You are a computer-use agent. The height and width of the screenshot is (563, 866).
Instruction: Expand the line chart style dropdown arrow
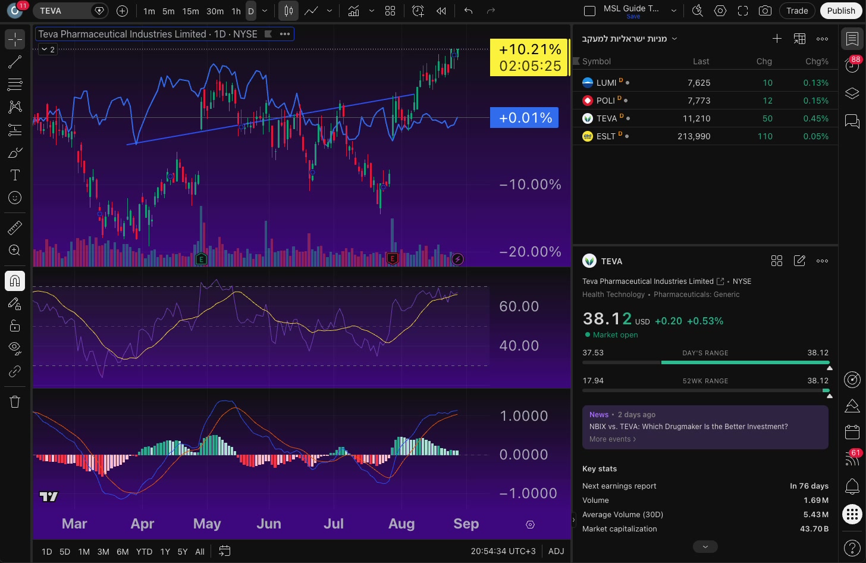(x=330, y=11)
